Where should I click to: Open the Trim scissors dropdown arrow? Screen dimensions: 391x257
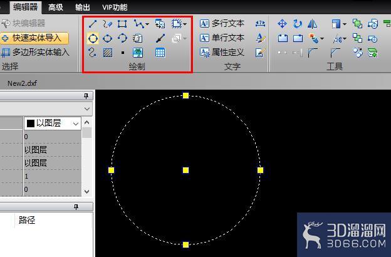coord(345,39)
